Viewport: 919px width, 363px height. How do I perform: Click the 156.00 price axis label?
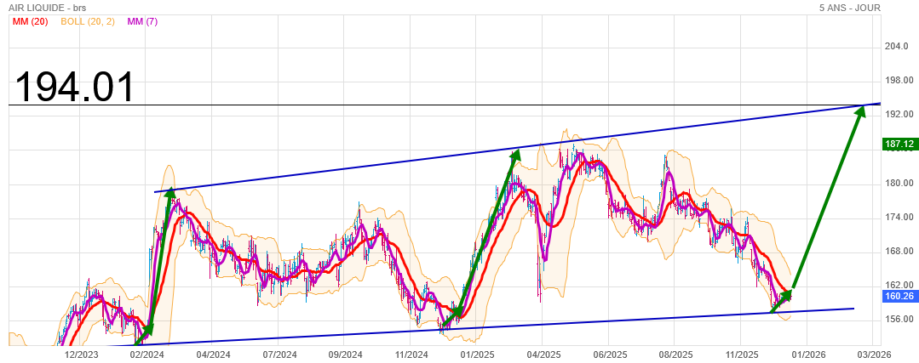tap(899, 320)
